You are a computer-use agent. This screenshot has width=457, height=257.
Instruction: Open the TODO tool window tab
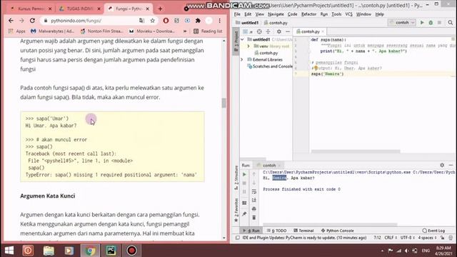(276, 231)
